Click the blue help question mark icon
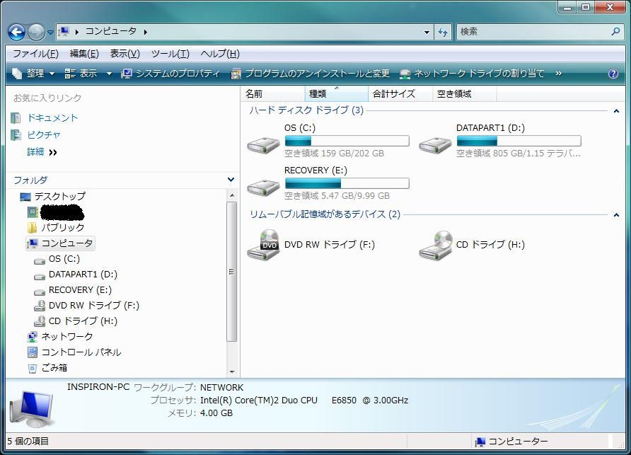This screenshot has height=455, width=631. click(613, 74)
